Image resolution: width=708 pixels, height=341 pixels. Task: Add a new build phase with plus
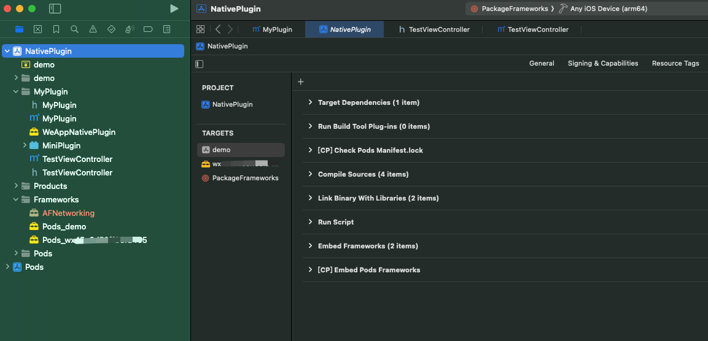click(x=301, y=82)
